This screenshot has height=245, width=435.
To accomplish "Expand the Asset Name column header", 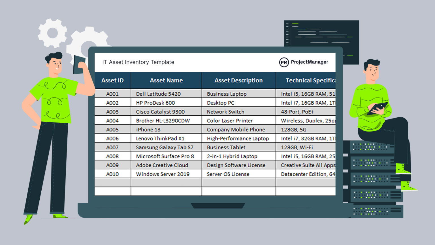I will click(166, 80).
